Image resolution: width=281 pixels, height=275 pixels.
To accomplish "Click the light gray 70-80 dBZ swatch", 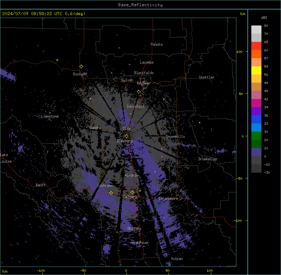I will coord(256,30).
